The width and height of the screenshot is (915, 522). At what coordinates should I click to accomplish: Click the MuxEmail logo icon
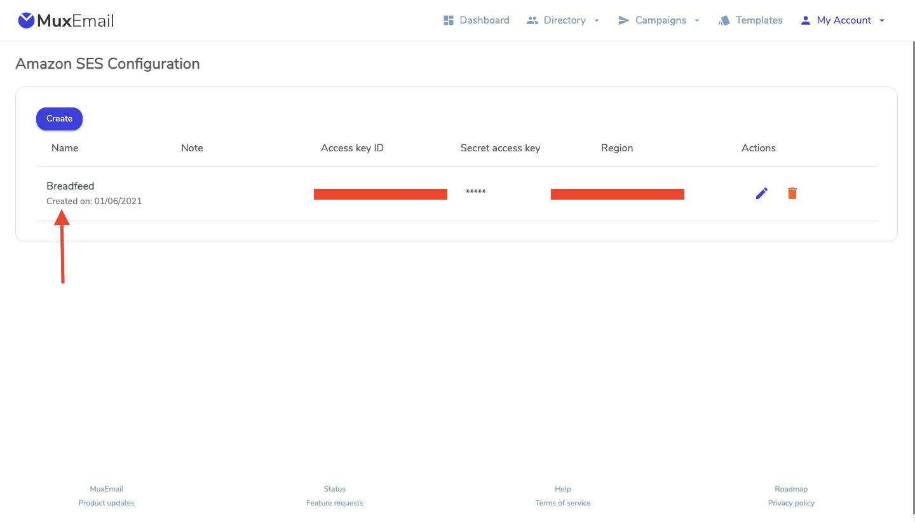point(26,20)
